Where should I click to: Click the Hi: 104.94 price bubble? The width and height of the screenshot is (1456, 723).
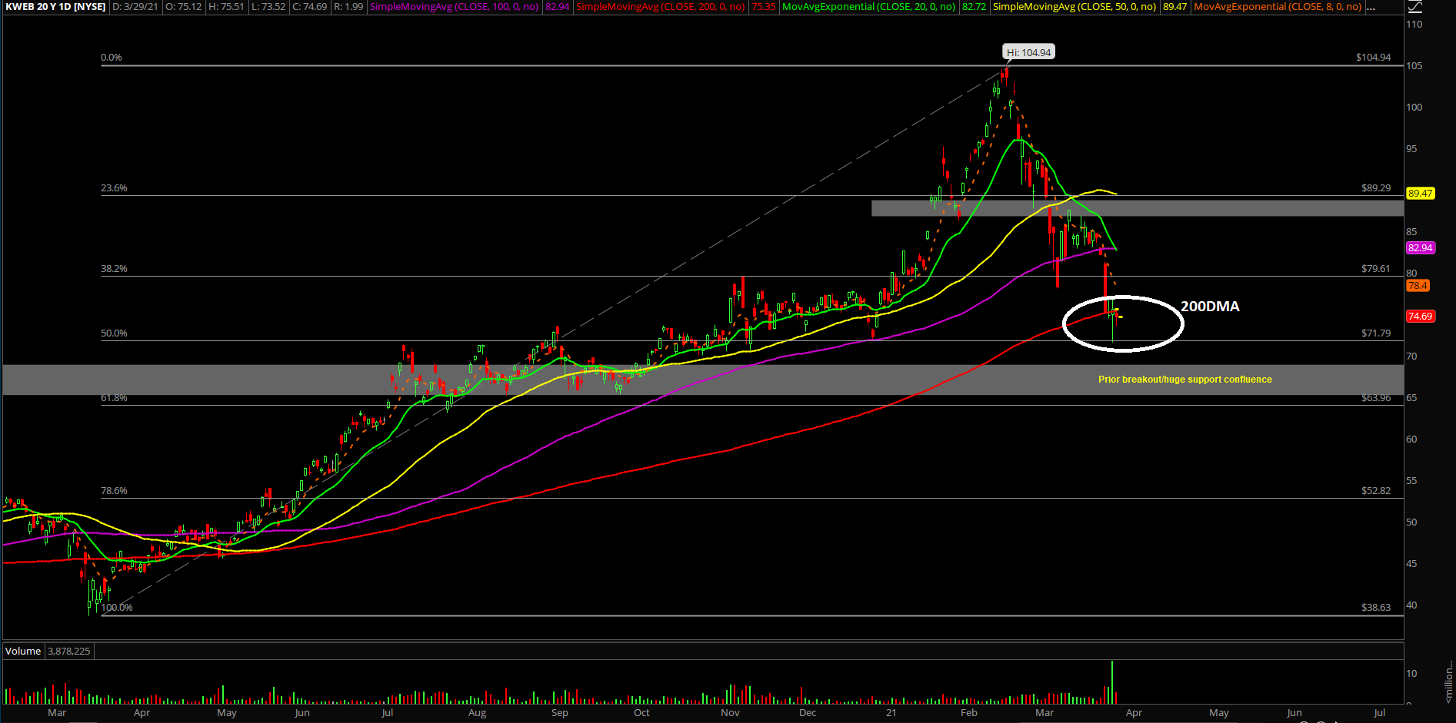click(1029, 52)
